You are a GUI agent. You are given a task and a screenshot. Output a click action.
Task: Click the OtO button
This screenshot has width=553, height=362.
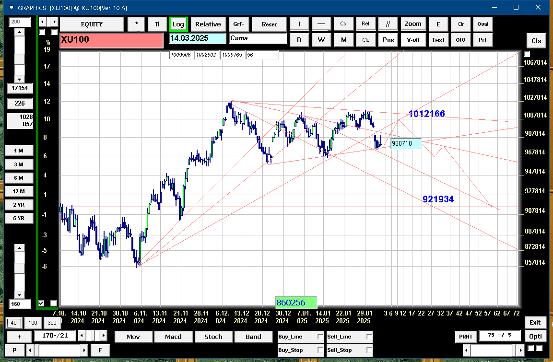coord(460,40)
